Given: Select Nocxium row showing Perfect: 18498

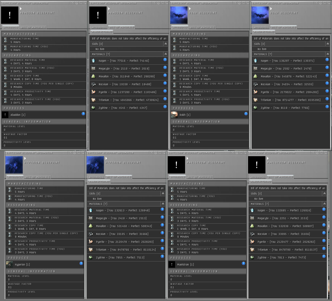Looking at the screenshot, I should (129, 84).
